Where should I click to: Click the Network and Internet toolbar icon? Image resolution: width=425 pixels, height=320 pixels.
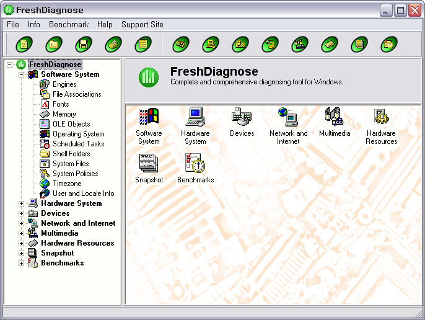tap(270, 44)
